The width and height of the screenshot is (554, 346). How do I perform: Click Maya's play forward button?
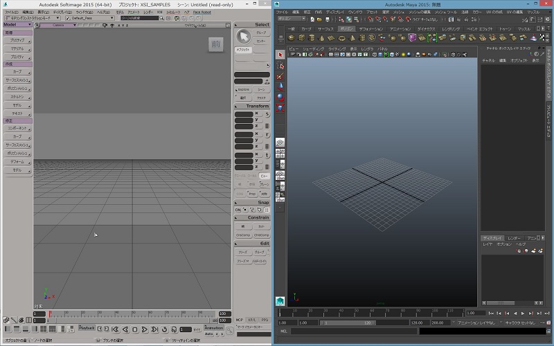click(x=523, y=313)
